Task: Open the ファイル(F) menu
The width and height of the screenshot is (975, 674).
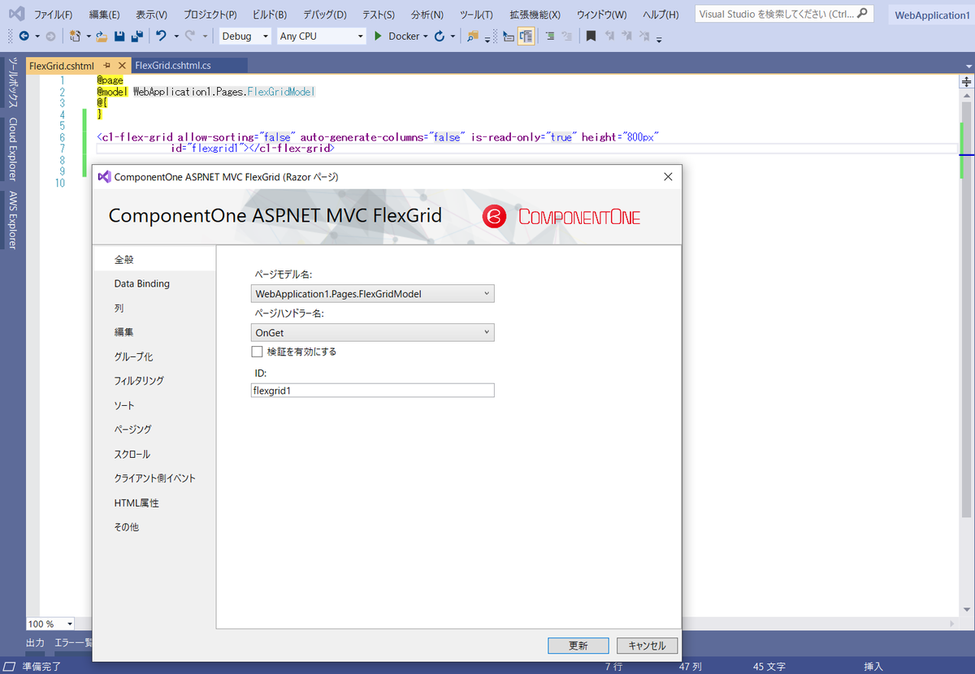Action: (x=53, y=15)
